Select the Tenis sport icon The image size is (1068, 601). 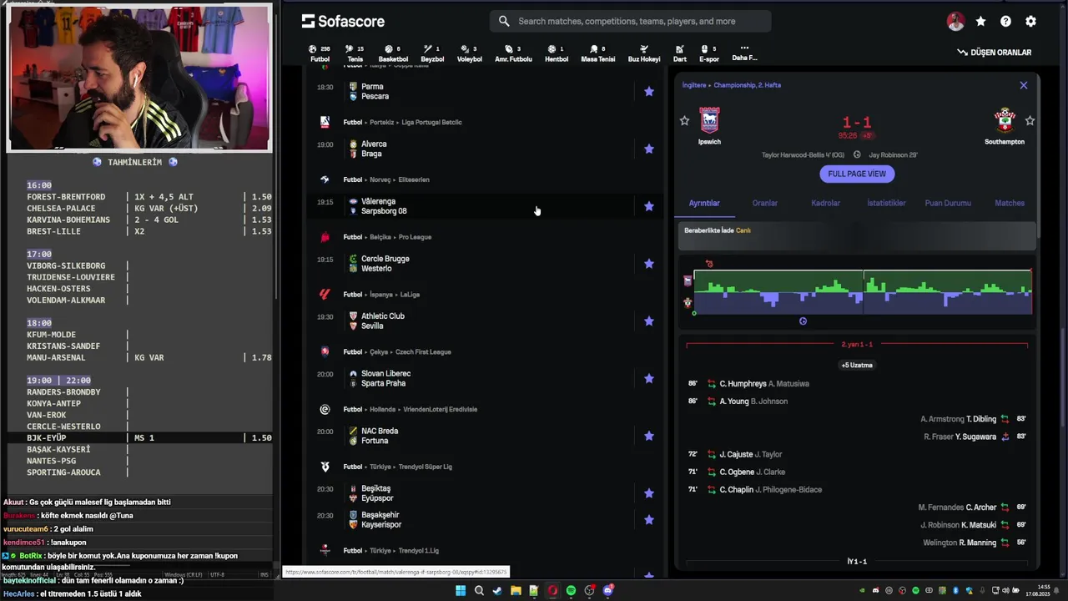(355, 53)
